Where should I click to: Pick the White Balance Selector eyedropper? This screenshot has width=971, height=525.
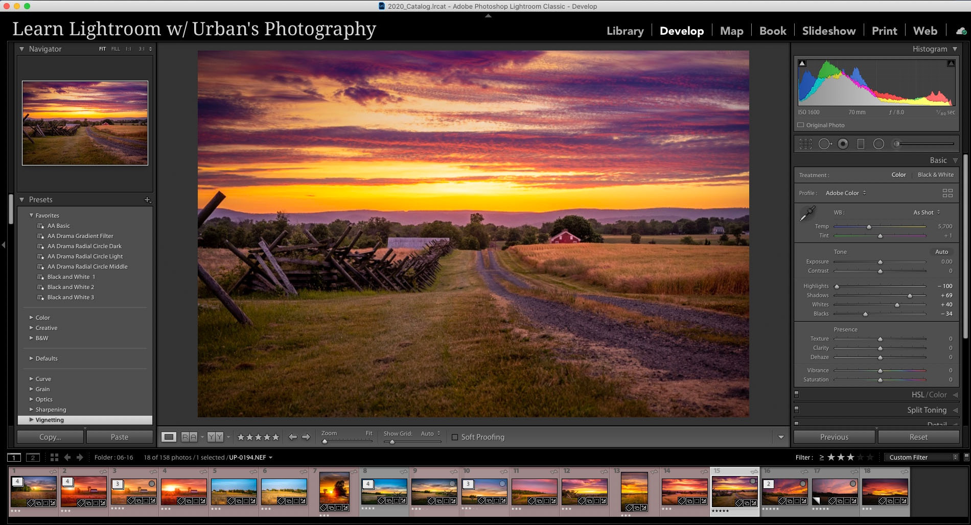(x=807, y=213)
